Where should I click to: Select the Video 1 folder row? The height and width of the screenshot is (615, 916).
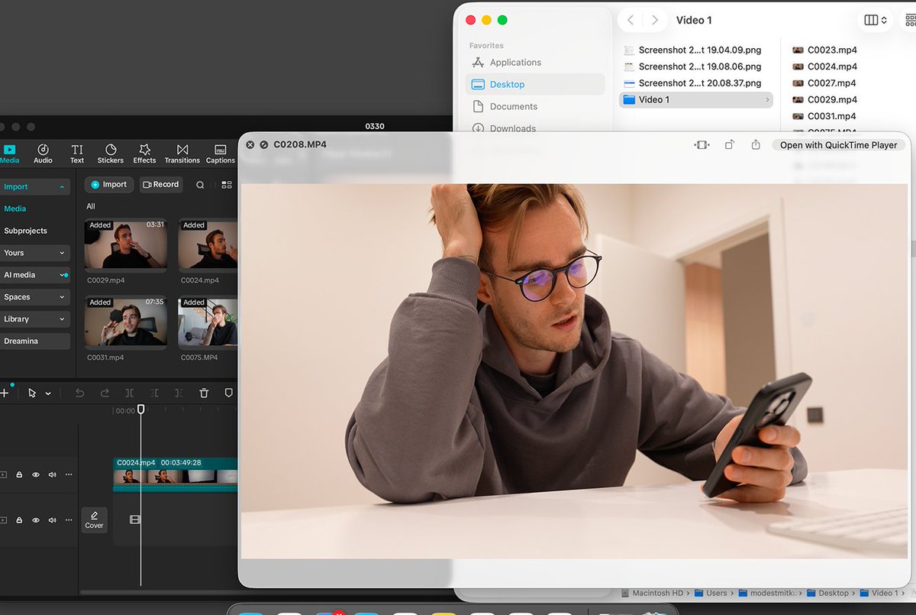696,100
